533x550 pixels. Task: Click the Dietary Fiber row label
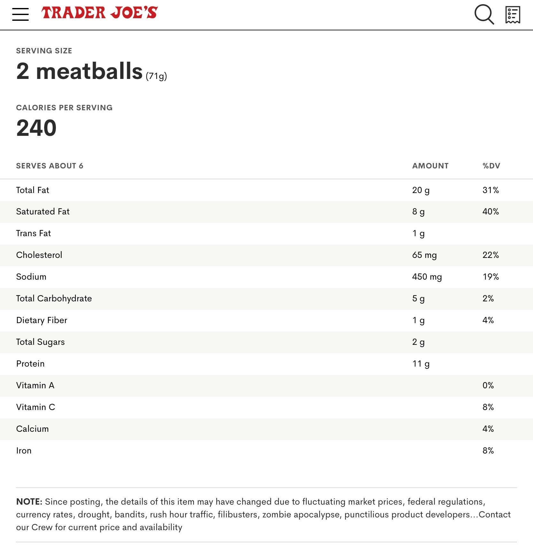click(x=42, y=320)
